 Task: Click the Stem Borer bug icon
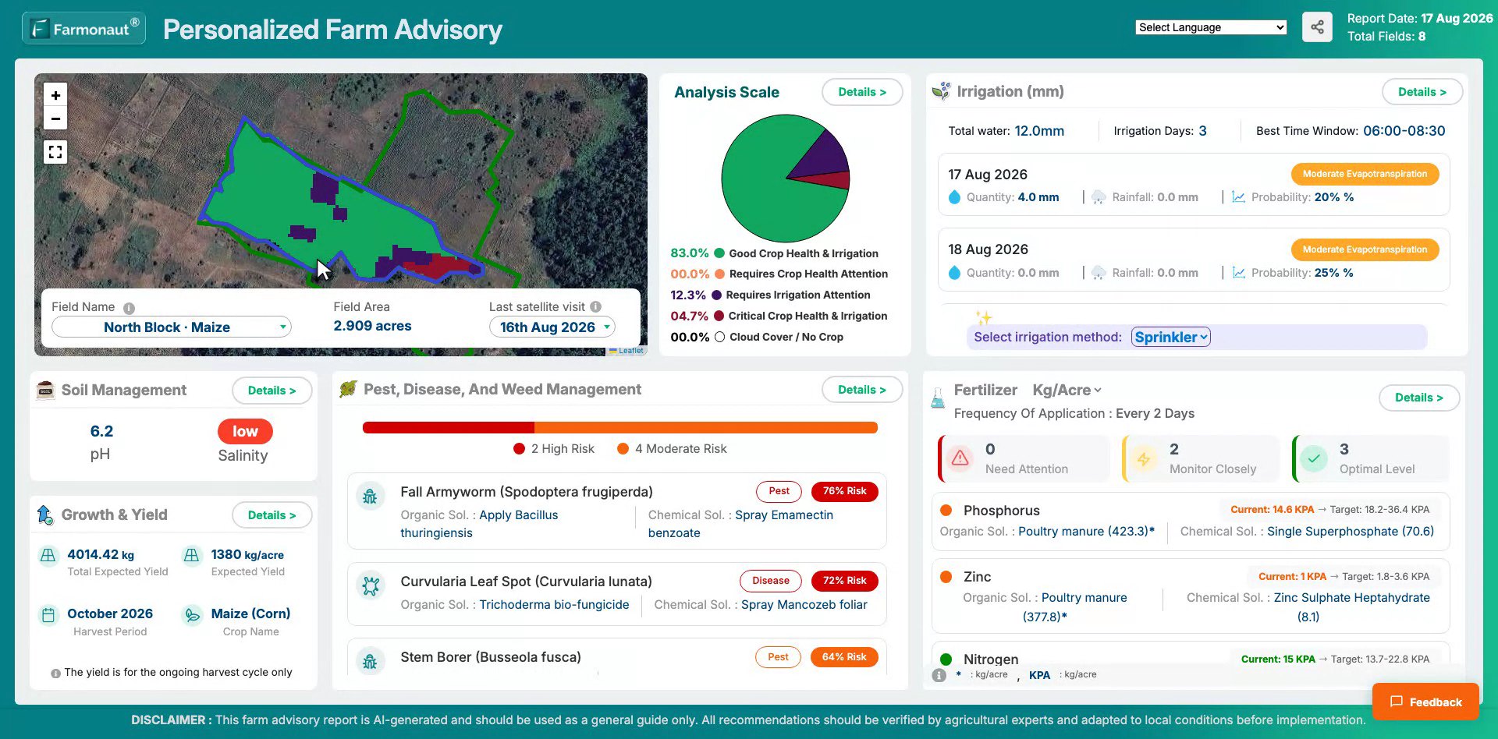tap(370, 661)
